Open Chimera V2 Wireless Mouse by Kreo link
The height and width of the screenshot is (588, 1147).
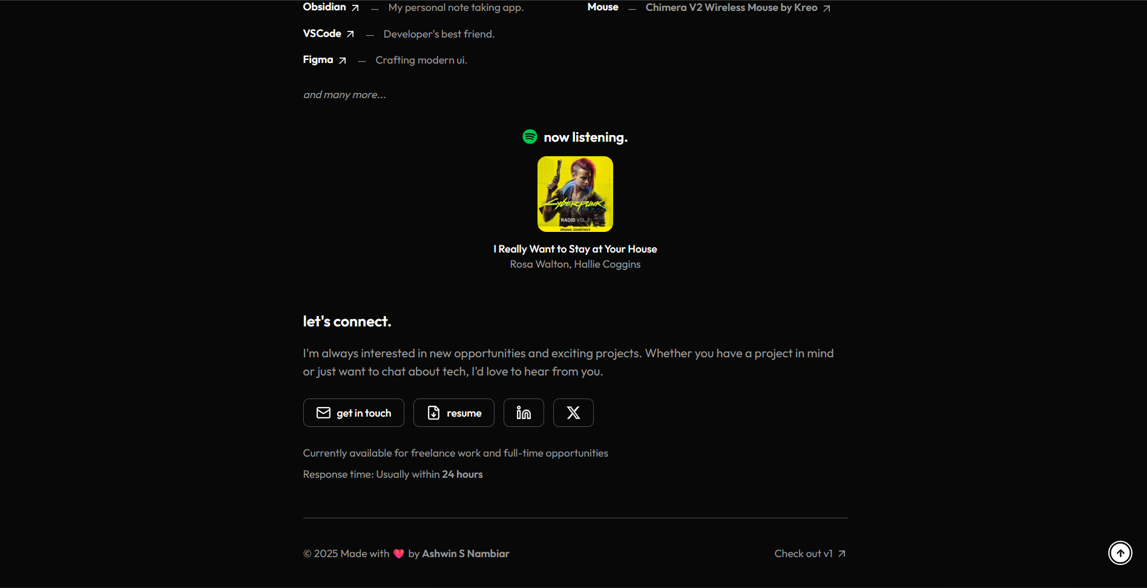(731, 8)
